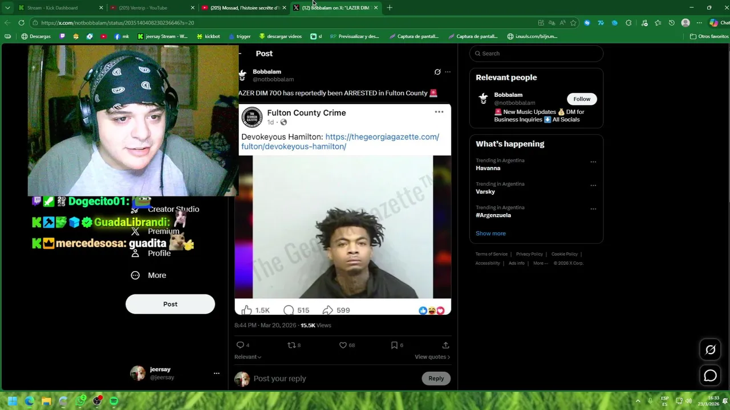Click the share icon under the post
Screen dimensions: 730x410
445,345
